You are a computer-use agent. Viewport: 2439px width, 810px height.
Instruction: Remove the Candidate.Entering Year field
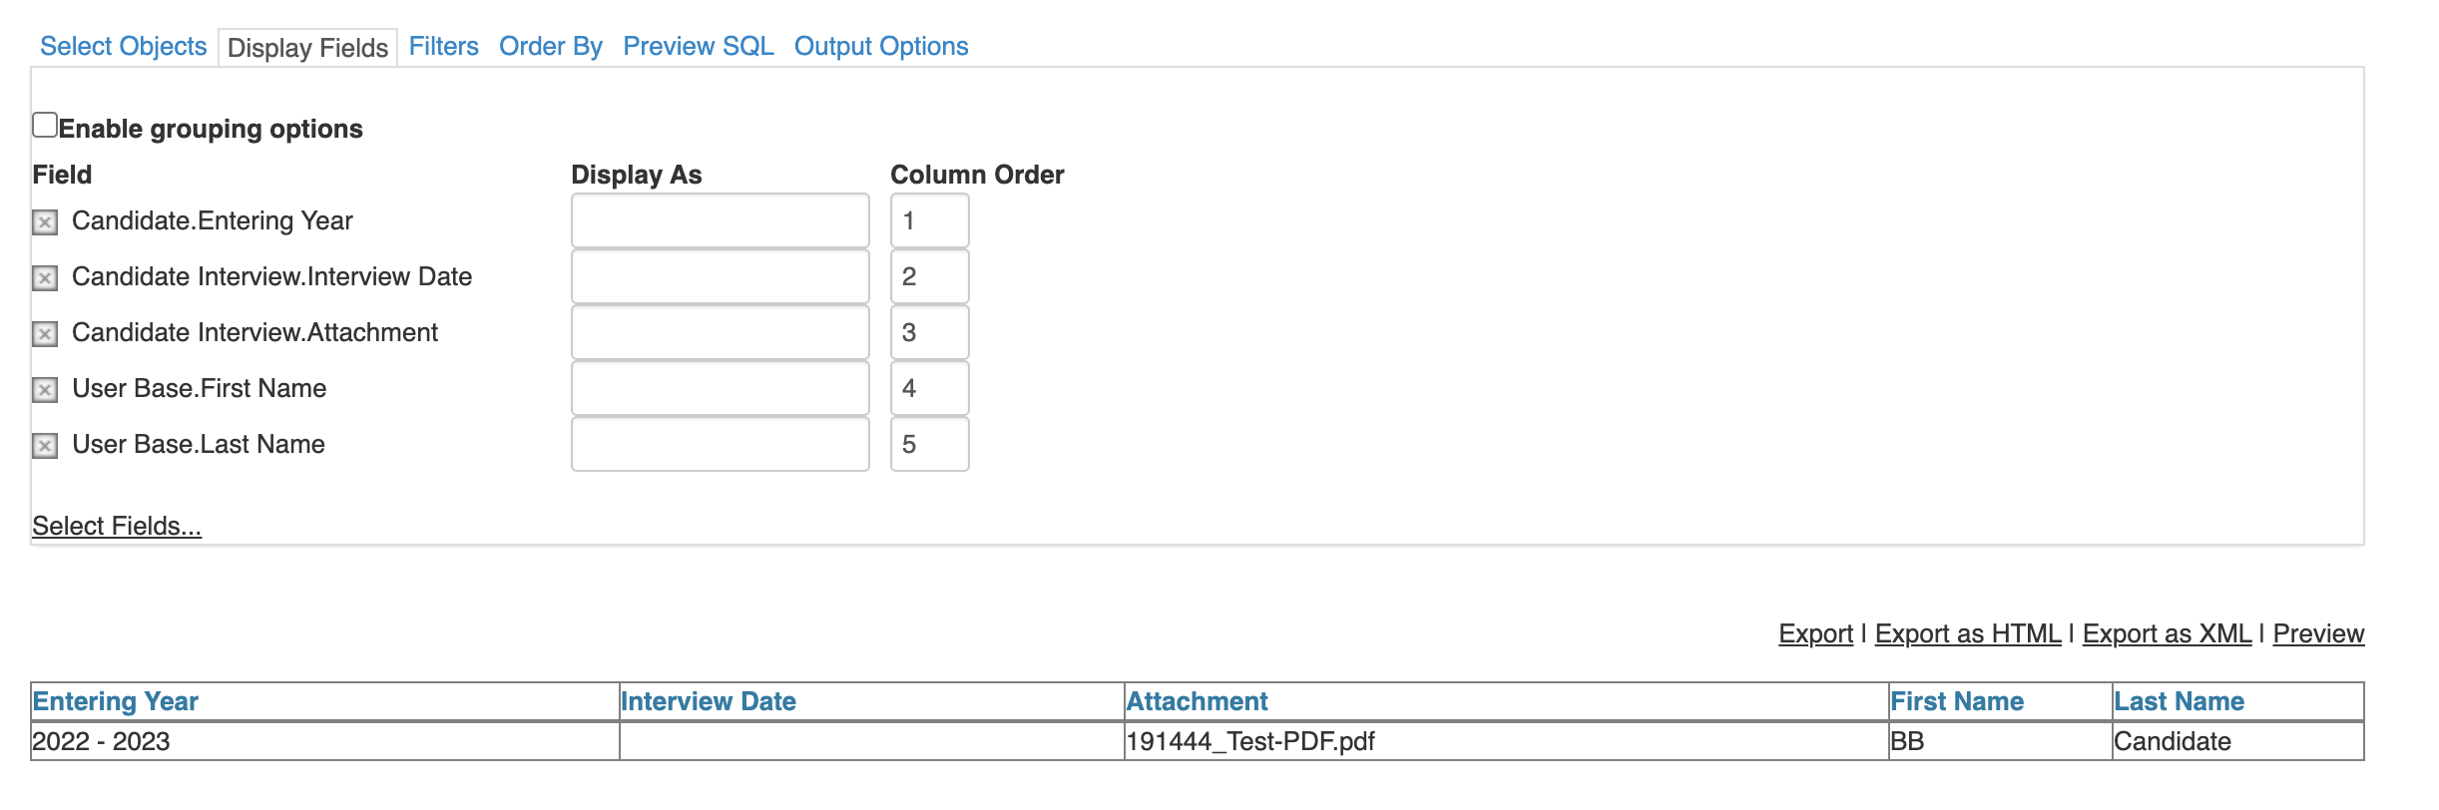pos(45,222)
